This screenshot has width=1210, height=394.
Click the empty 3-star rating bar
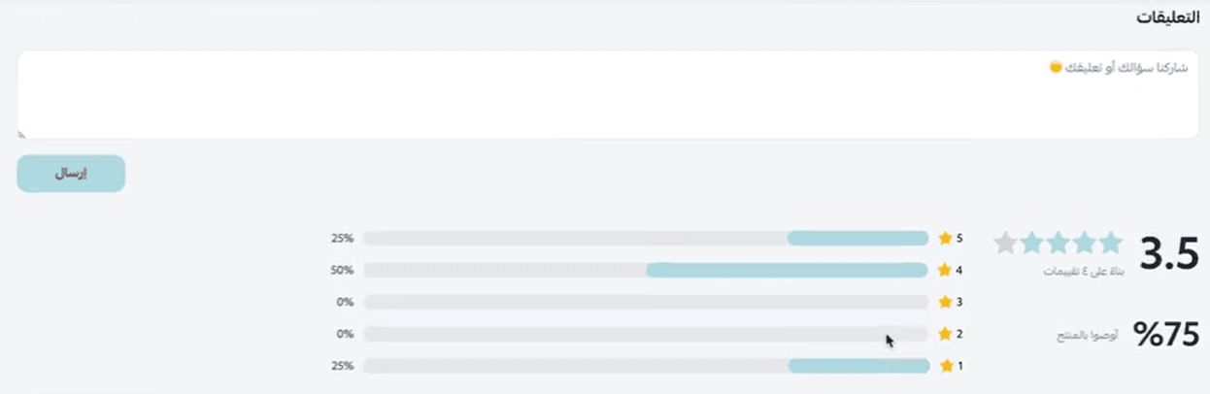[x=645, y=302]
